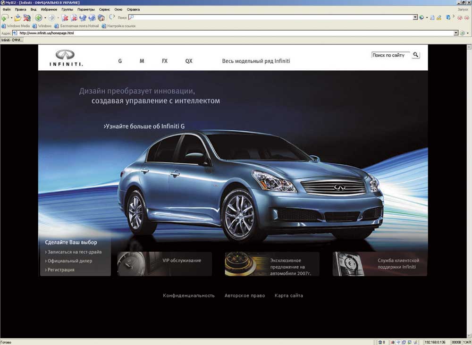Click the magnifier icon beside site search
Image resolution: width=472 pixels, height=345 pixels.
(x=415, y=55)
